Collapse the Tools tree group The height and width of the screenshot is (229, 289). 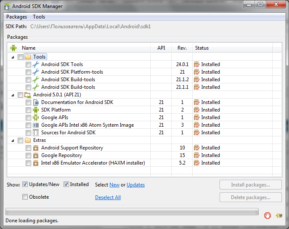tap(13, 57)
